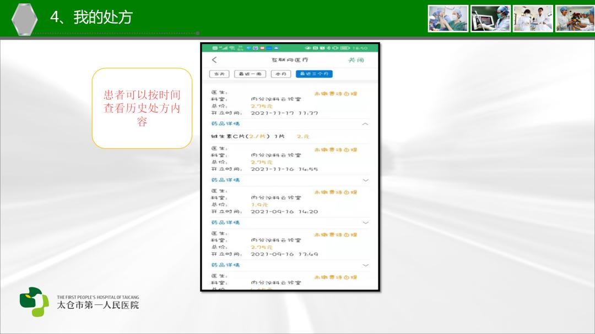Expand 药品详情 chevron under the 2021-09-16 13:49 prescription
595x334 pixels.
pyautogui.click(x=365, y=265)
